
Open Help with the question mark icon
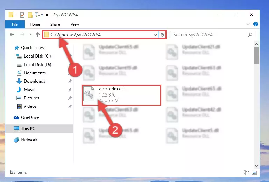click(255, 24)
